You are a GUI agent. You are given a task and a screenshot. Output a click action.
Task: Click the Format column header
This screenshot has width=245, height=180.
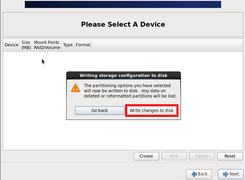(83, 45)
